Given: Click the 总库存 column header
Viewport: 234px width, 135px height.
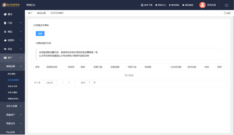Looking at the screenshot, I should pyautogui.click(x=71, y=67).
